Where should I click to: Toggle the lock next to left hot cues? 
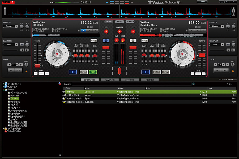point(79,30)
